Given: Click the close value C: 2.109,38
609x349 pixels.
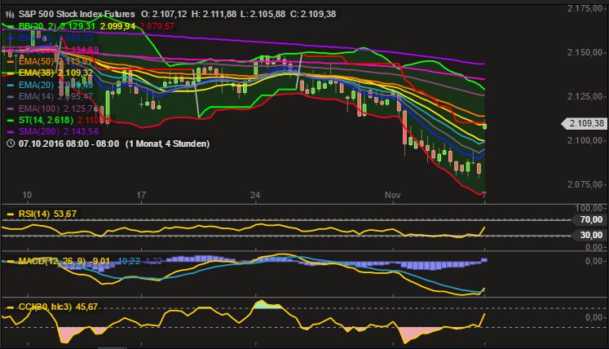Looking at the screenshot, I should 313,15.
